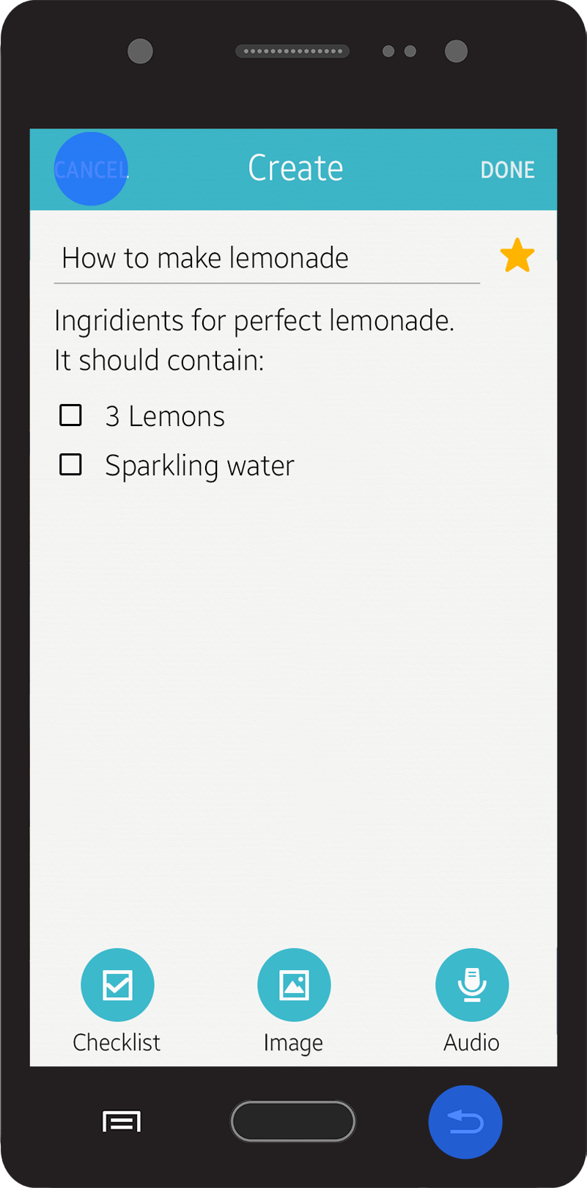Click the note title input field
This screenshot has width=587, height=1188.
click(267, 258)
